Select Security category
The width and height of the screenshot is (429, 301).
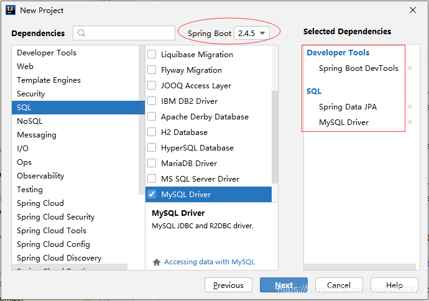75,93
